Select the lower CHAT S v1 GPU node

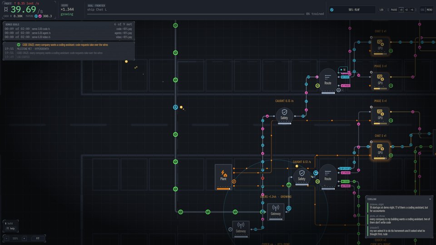(380, 151)
